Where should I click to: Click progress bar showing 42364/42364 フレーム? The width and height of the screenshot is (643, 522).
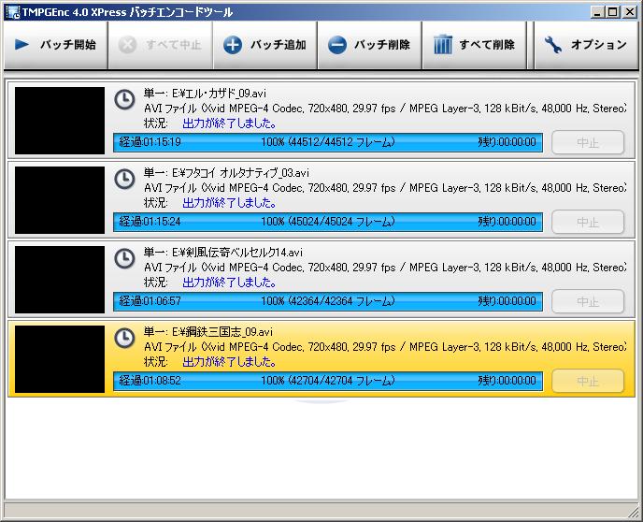328,301
